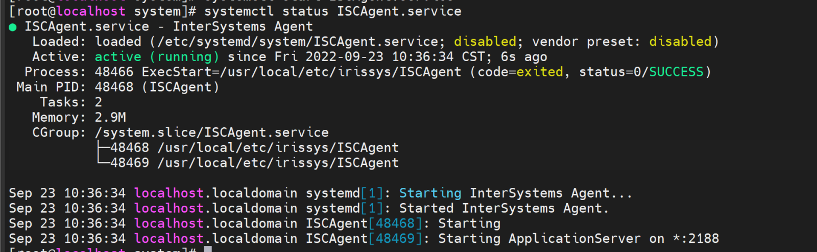Click the 'InterSystems Agent' service description in the header

click(243, 26)
